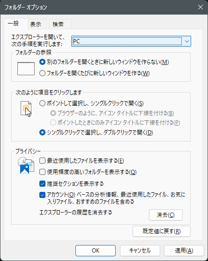
Task: Switch to the 検索 tab
Action: 58,24
